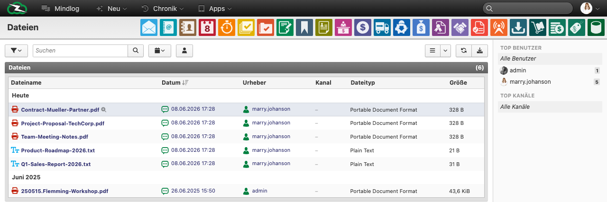Screen dimensions: 607x202
Task: Open the Mindlog menu item
Action: 60,9
